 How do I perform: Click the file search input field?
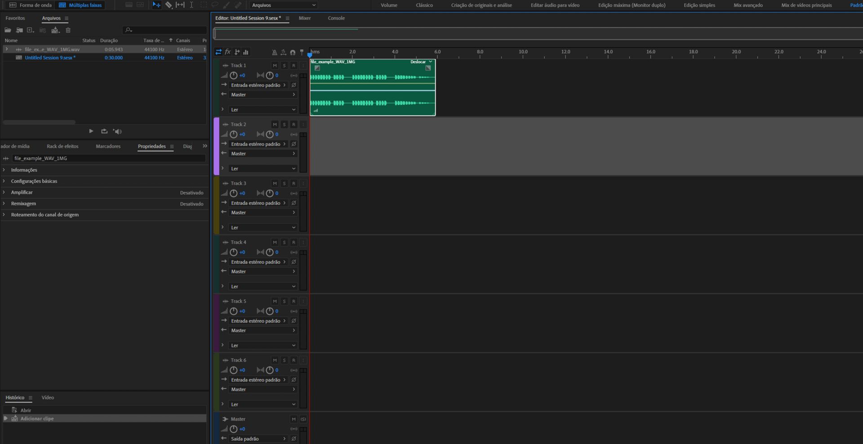point(165,30)
